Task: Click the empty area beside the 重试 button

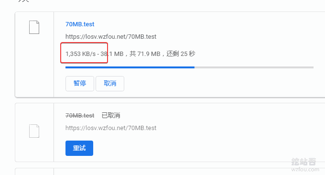Action: (186, 148)
